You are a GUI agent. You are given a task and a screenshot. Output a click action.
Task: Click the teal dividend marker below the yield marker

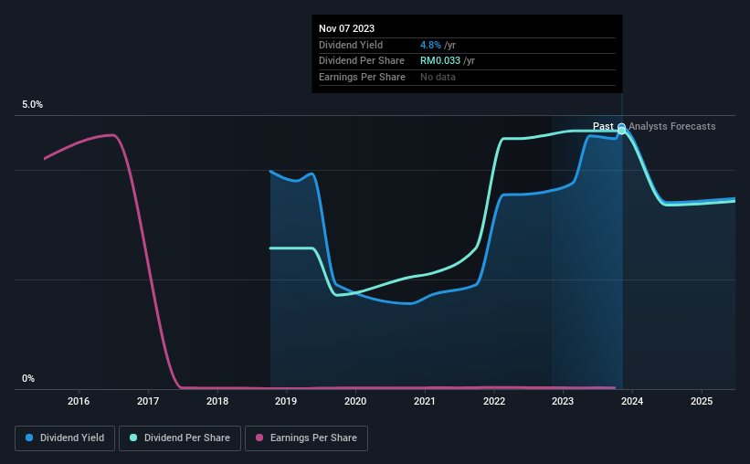pos(621,131)
